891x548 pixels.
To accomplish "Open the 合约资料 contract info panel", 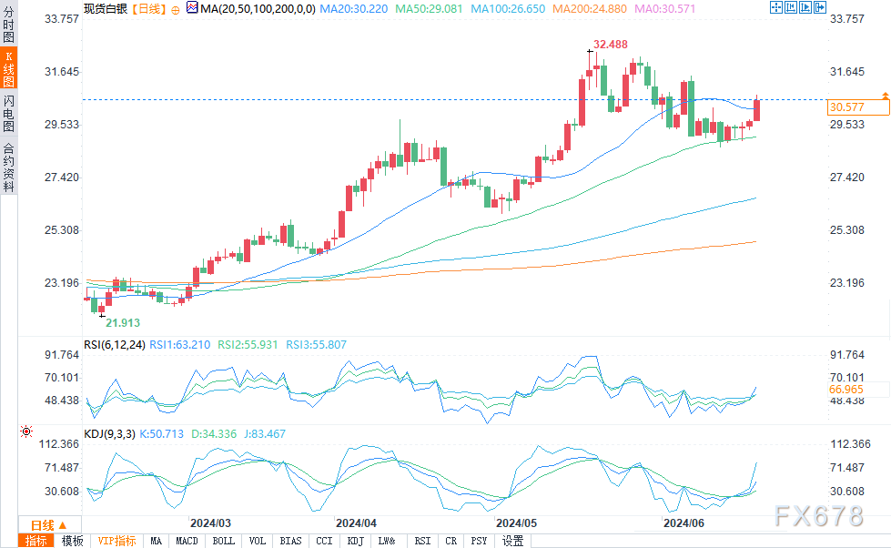I will point(8,167).
